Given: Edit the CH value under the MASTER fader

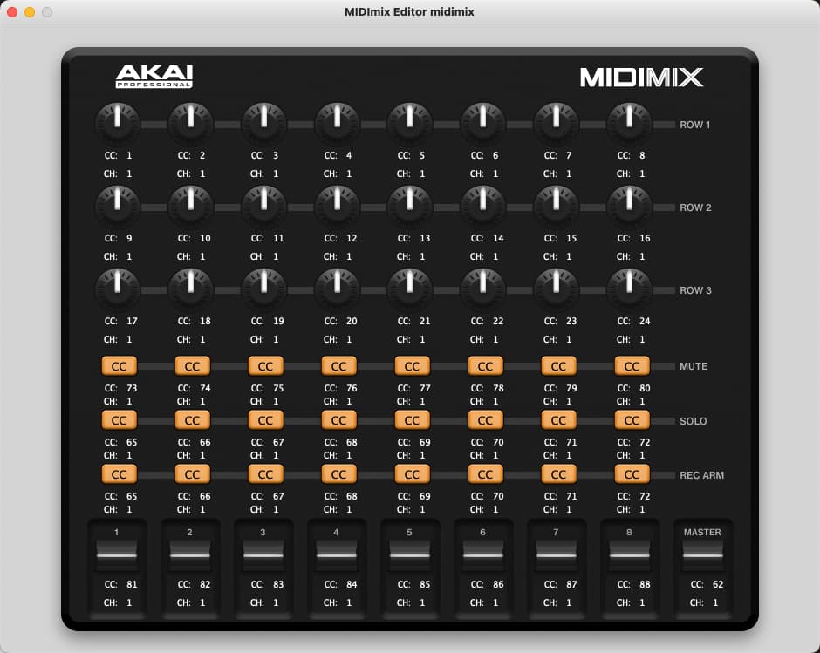Looking at the screenshot, I should 715,602.
